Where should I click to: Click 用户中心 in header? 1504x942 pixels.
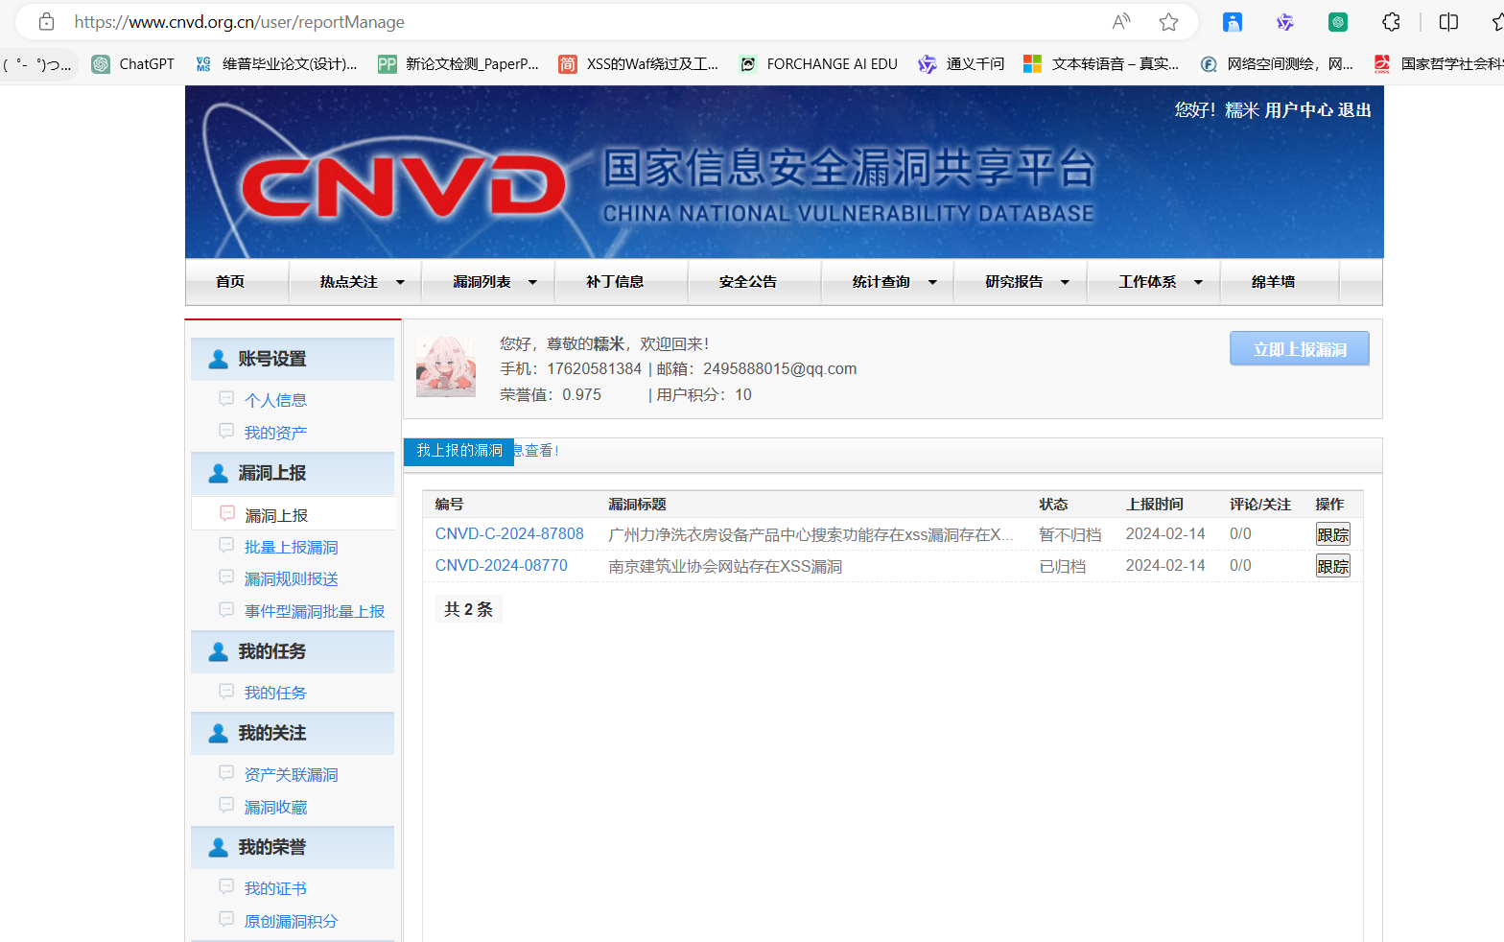coord(1299,110)
